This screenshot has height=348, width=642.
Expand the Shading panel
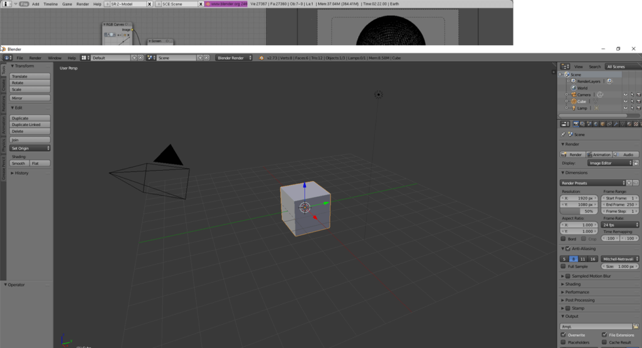(573, 284)
